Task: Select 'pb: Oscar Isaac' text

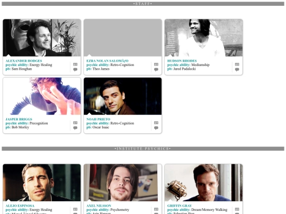Action: (x=98, y=127)
